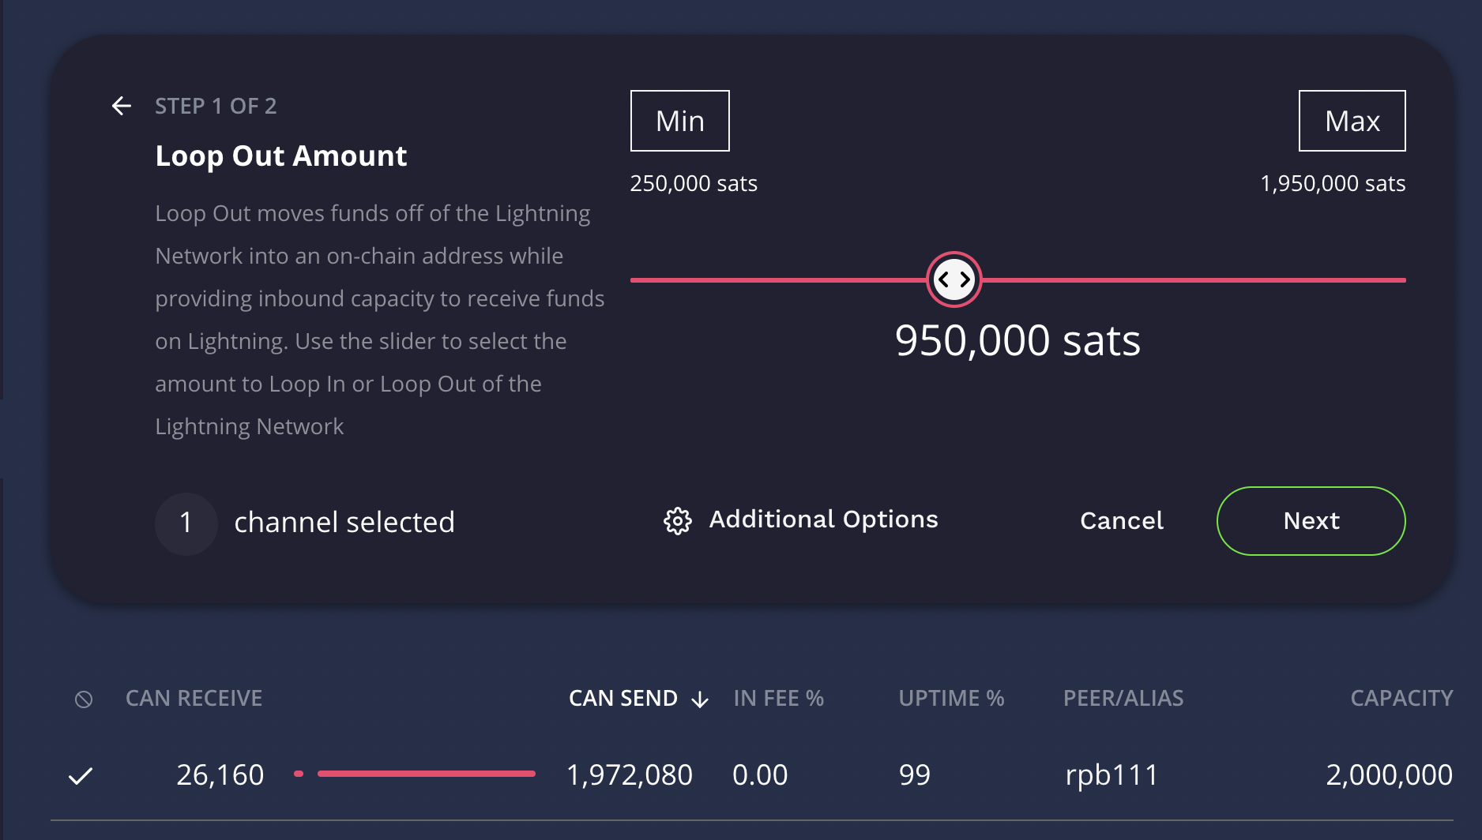Viewport: 1482px width, 840px height.
Task: Click the slider handle arrows icon
Action: coord(954,279)
